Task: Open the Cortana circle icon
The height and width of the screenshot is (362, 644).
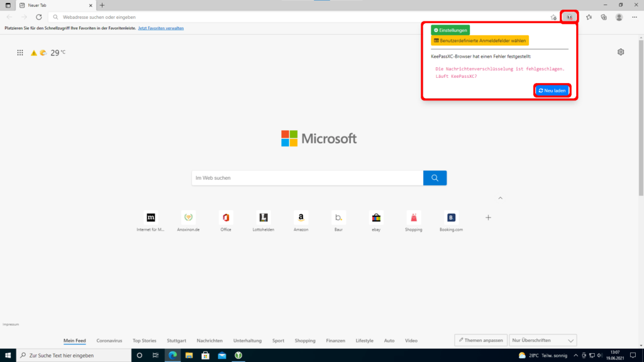Action: [140, 356]
